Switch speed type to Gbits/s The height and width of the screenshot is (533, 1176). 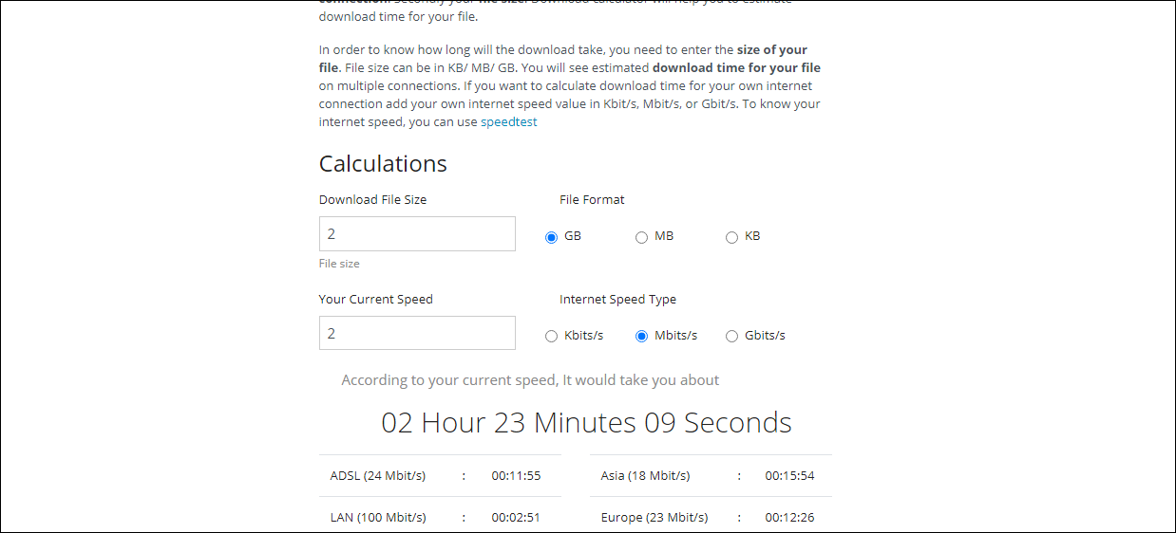coord(731,337)
